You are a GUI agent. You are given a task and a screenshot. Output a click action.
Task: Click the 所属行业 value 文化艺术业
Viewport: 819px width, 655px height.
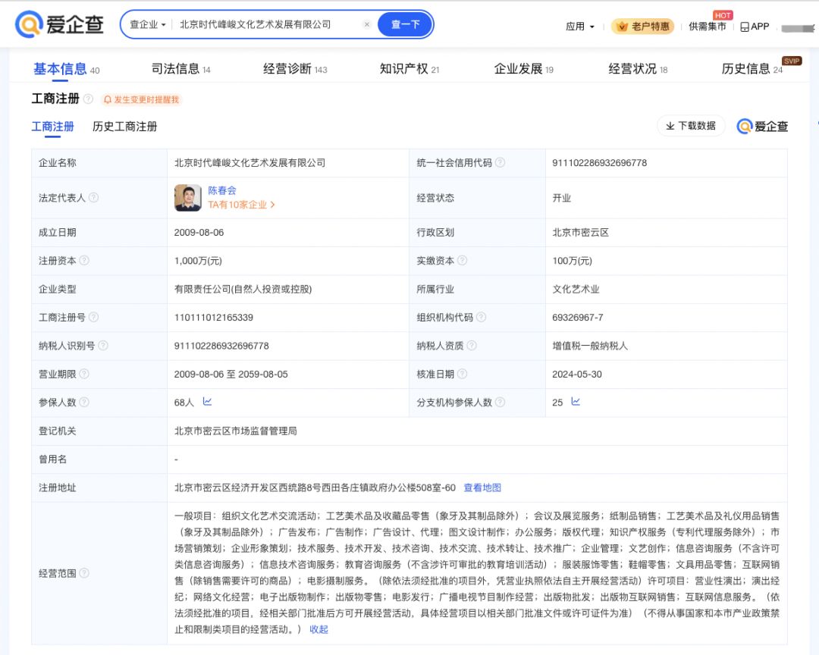click(x=576, y=289)
